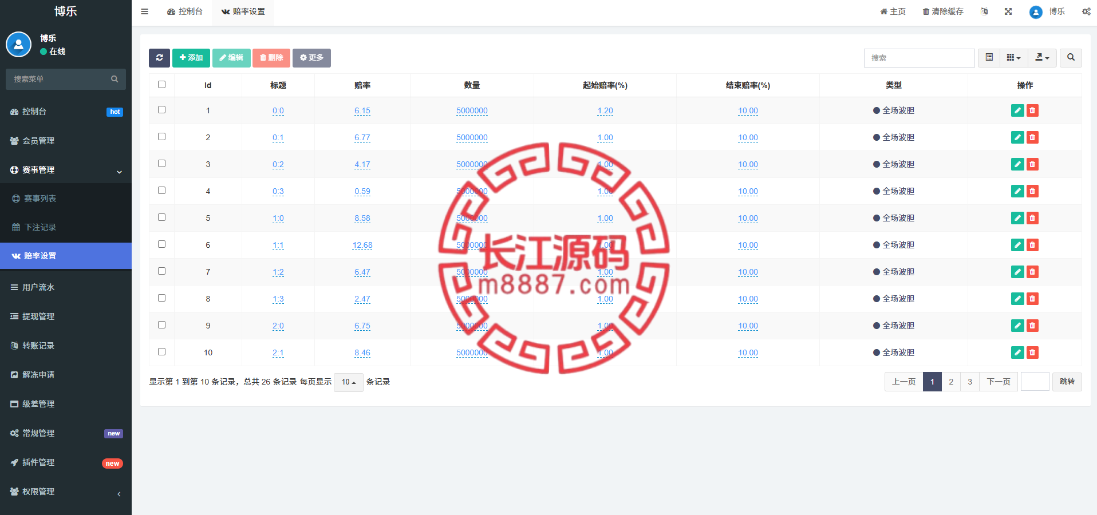Screen dimensions: 1097x515
Task: Go to page 2 of the table
Action: 951,382
